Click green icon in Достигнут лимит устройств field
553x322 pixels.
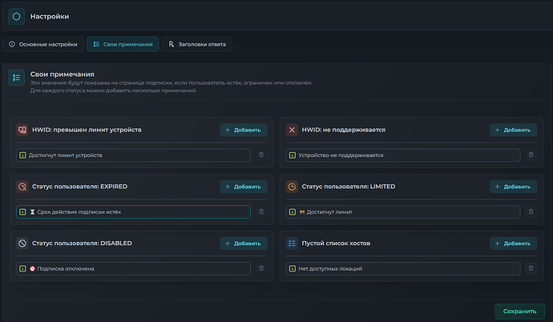pyautogui.click(x=22, y=155)
